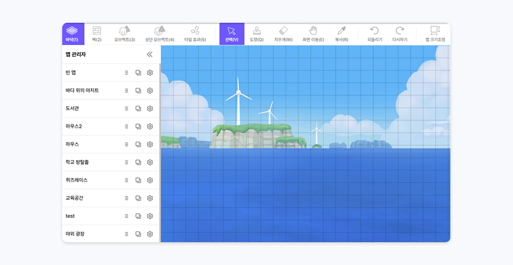
Task: Click reorder handle for 도서관
Action: tap(126, 109)
